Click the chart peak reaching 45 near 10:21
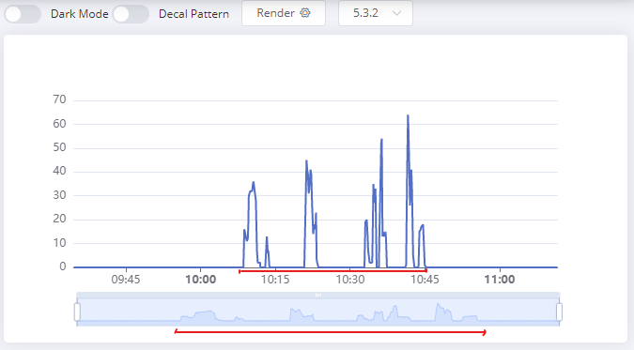The height and width of the screenshot is (350, 634). click(306, 160)
